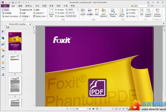Select the Hand tool

[6, 10]
